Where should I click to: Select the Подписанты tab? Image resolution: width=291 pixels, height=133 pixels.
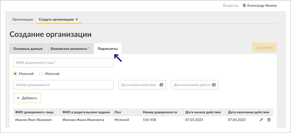[108, 49]
